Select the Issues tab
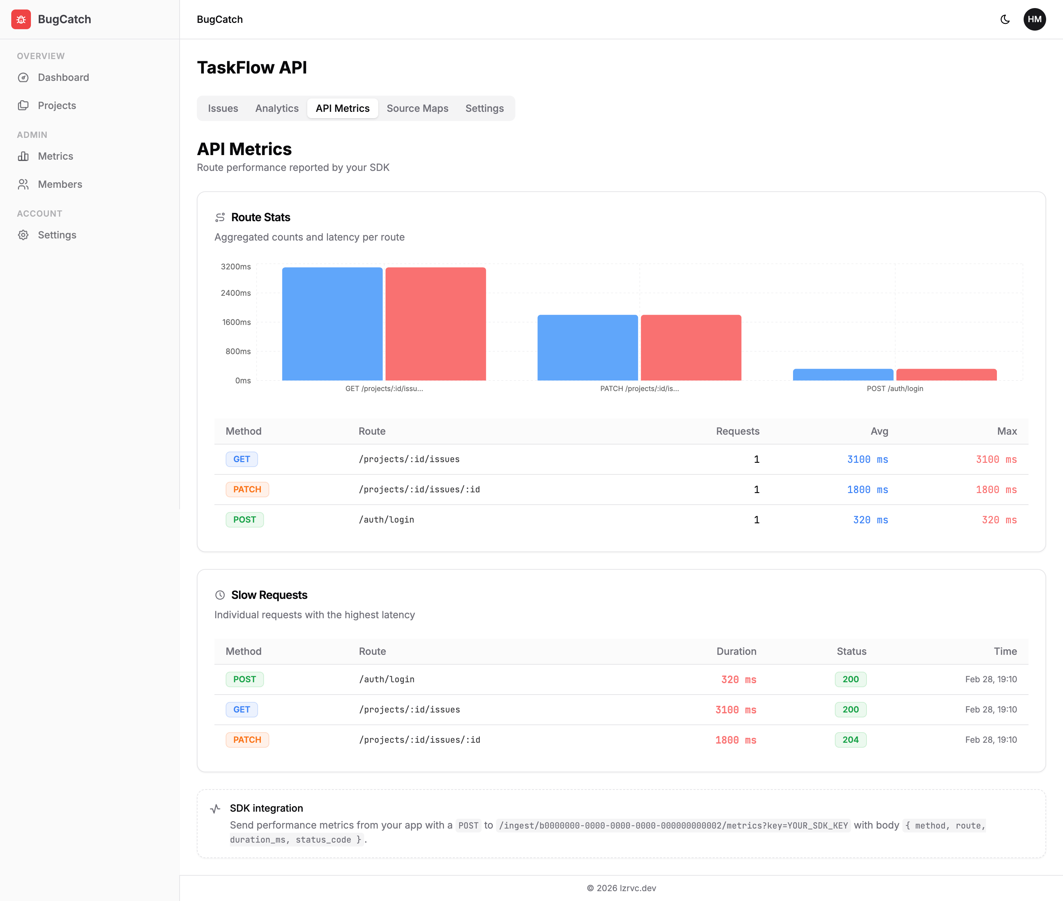Screen dimensions: 1063x901 click(223, 108)
